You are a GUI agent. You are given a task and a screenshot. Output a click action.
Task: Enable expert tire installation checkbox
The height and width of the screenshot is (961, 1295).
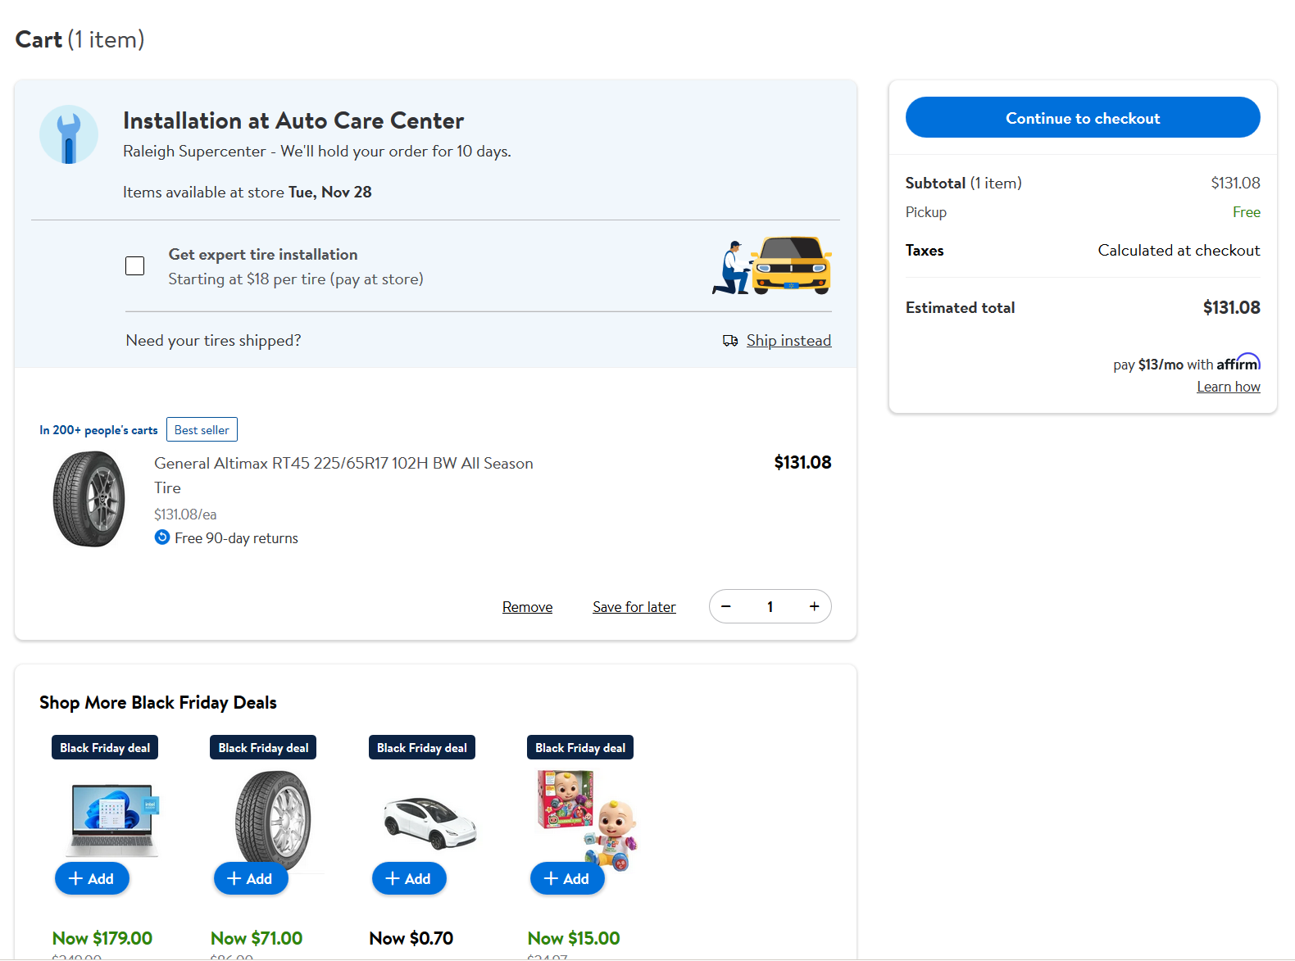pyautogui.click(x=135, y=266)
